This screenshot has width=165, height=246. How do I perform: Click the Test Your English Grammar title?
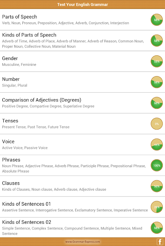click(82, 4)
